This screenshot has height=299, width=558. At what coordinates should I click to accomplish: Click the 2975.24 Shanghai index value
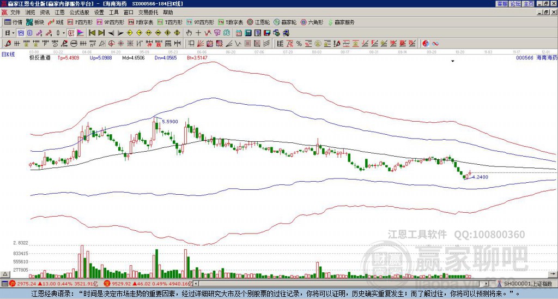click(x=27, y=284)
